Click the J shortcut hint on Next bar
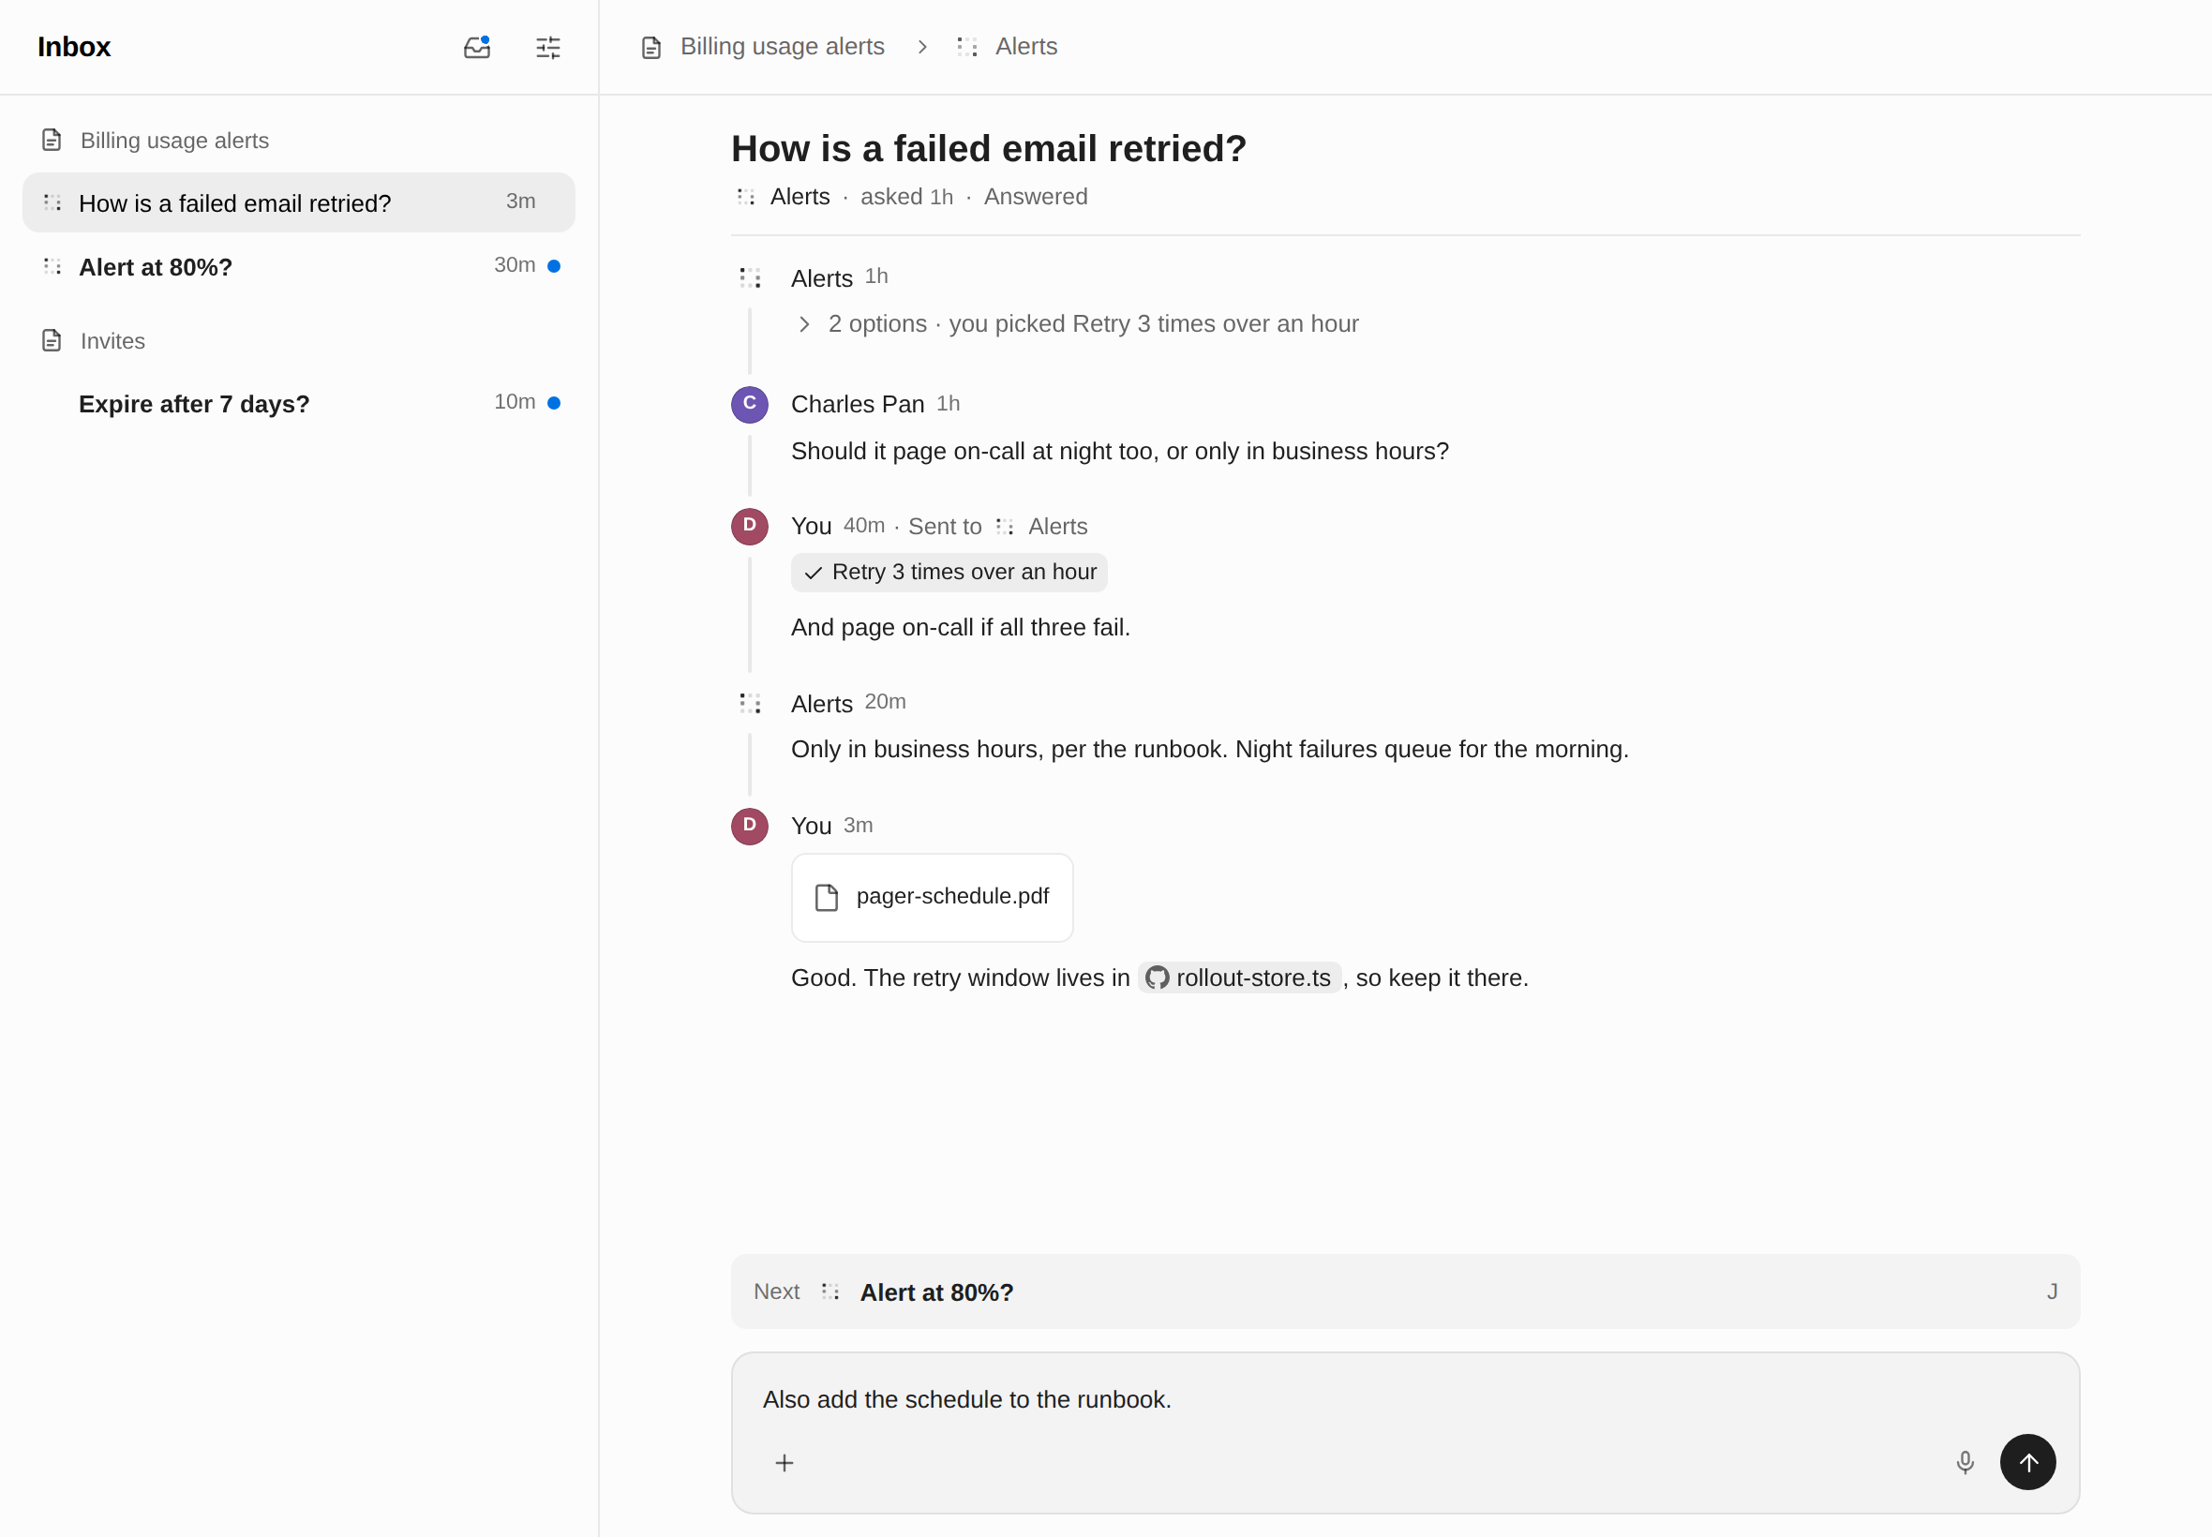The height and width of the screenshot is (1537, 2212). coord(2051,1291)
